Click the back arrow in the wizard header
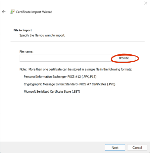Viewport: 150px width, 153px height. pos(4,12)
